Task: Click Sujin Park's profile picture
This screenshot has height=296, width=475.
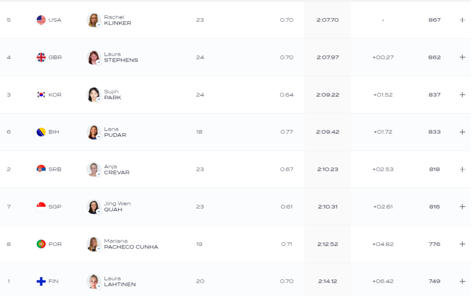Action: pyautogui.click(x=94, y=95)
